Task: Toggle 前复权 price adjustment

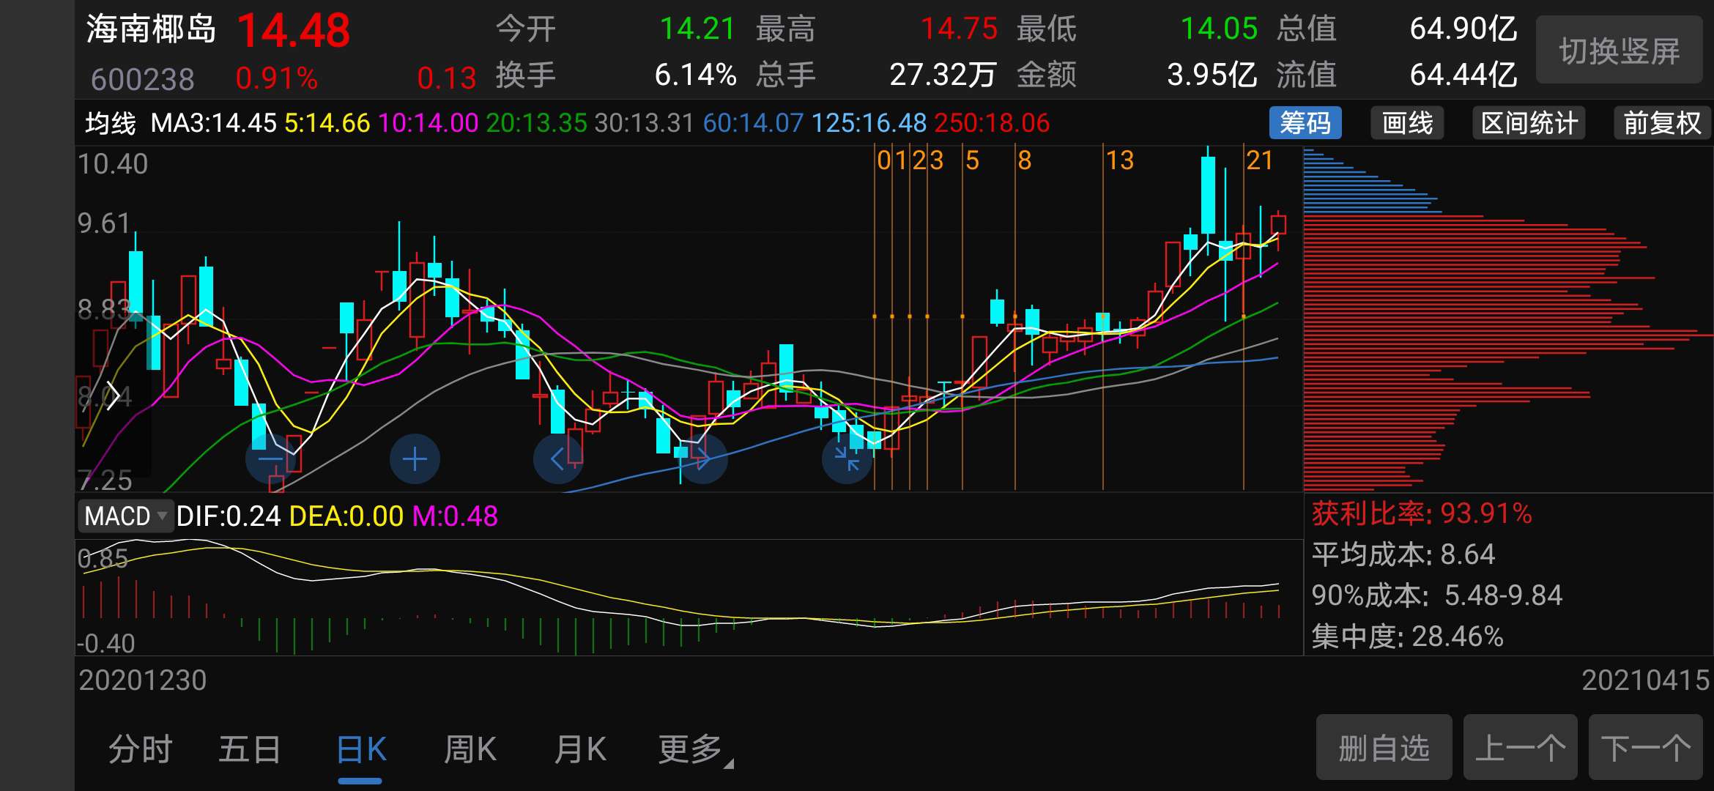Action: 1661,123
